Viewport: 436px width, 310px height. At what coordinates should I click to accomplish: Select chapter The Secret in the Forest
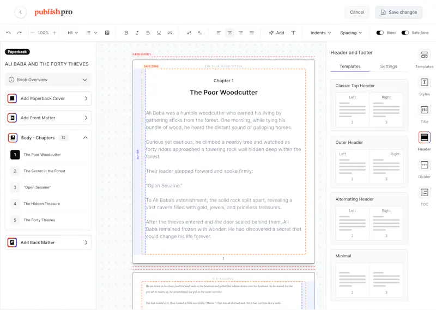tap(48, 171)
